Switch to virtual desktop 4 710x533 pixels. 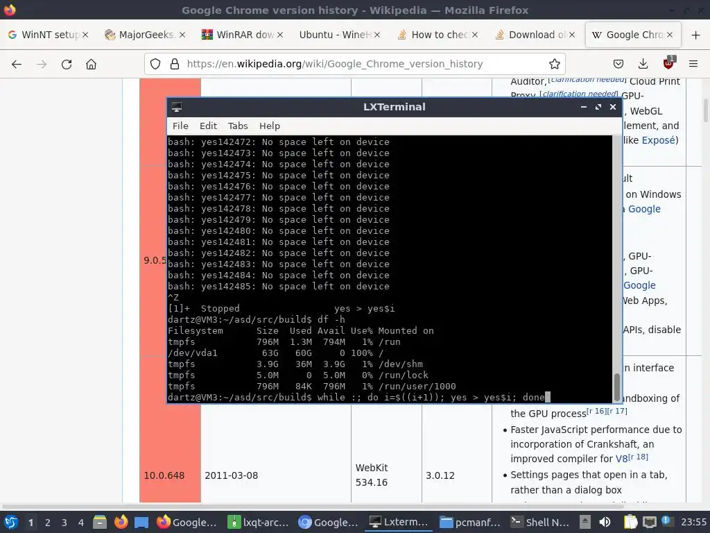click(x=81, y=523)
